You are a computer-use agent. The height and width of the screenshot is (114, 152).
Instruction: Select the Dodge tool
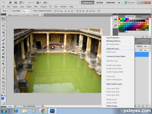pos(3,64)
